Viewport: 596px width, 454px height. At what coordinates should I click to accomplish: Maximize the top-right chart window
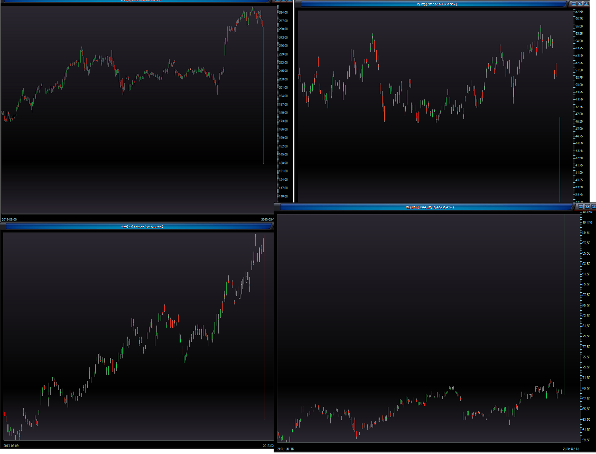(580, 3)
